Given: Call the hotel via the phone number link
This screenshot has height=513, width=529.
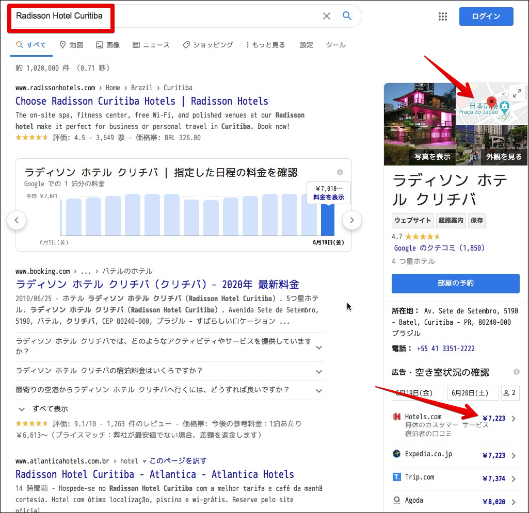Looking at the screenshot, I should pos(445,349).
